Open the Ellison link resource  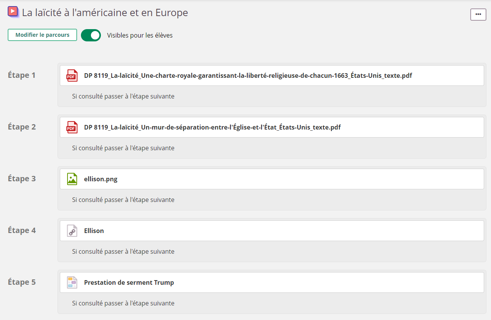(x=94, y=231)
